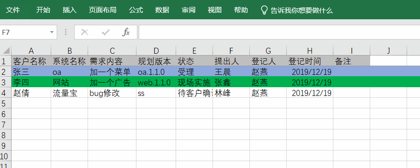This screenshot has height=168, width=420.
Task: Select the cell containing 加一个广告
Action: coord(112,82)
